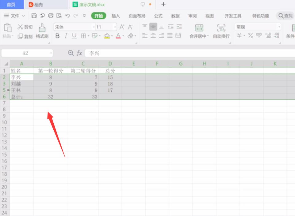Image resolution: width=295 pixels, height=216 pixels.
Task: Align text left horizontally
Action: pos(145,35)
